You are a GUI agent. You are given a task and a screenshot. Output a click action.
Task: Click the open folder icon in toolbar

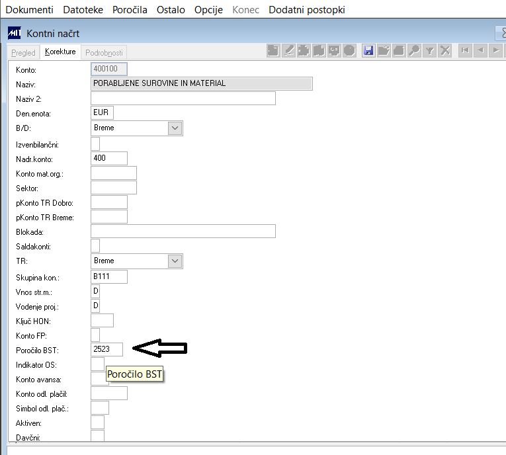384,51
